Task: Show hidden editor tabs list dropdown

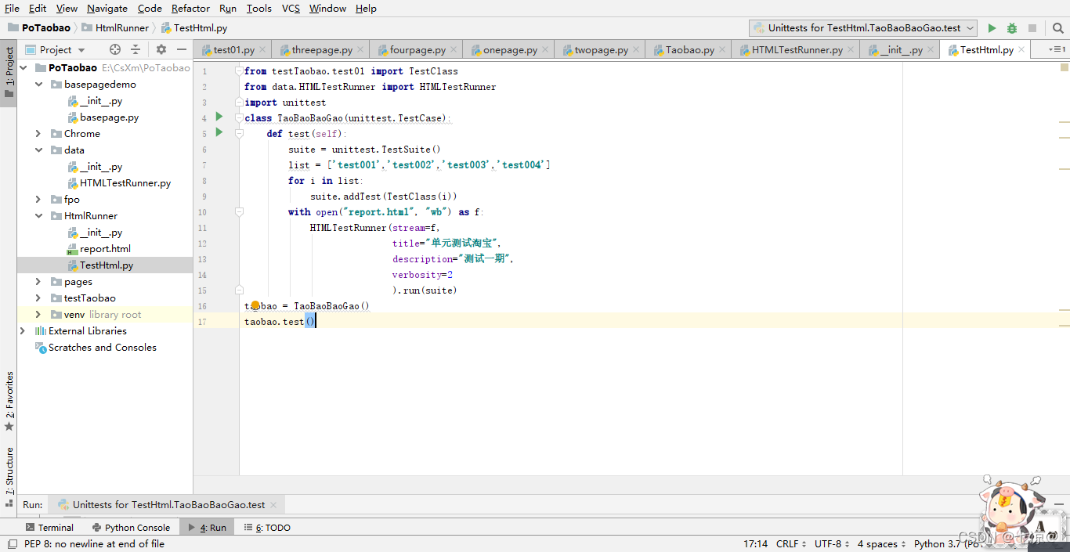Action: 1058,49
